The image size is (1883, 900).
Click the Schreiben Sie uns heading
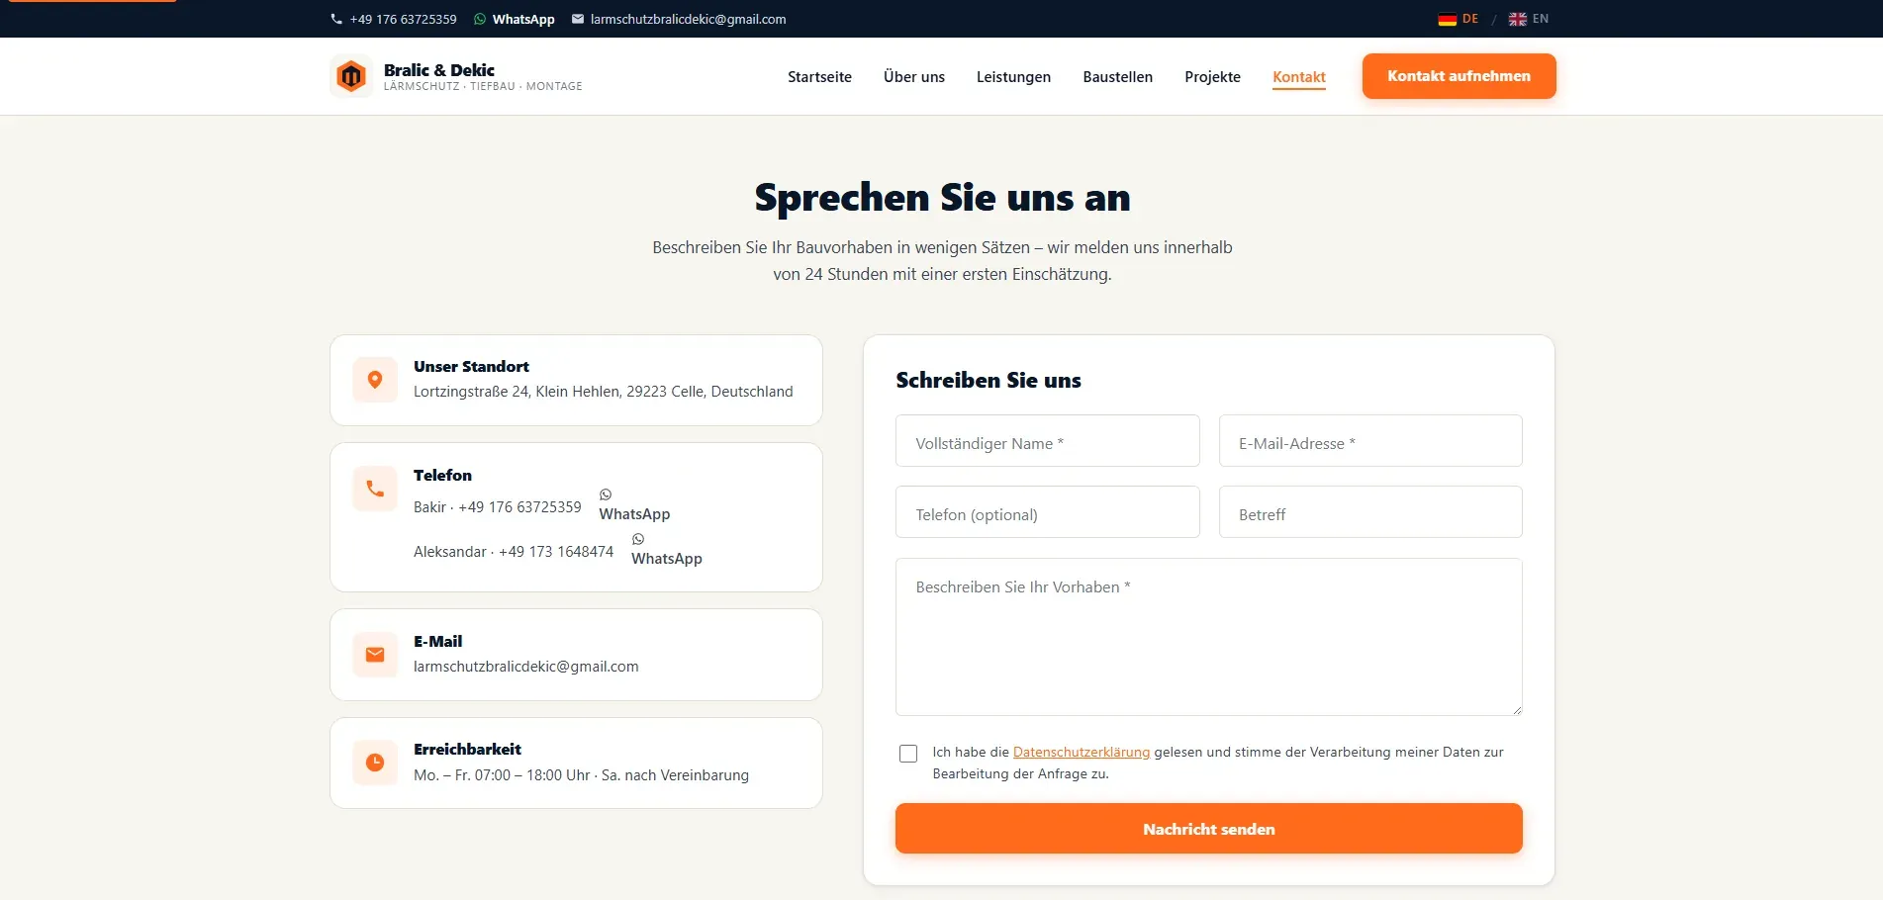(989, 381)
